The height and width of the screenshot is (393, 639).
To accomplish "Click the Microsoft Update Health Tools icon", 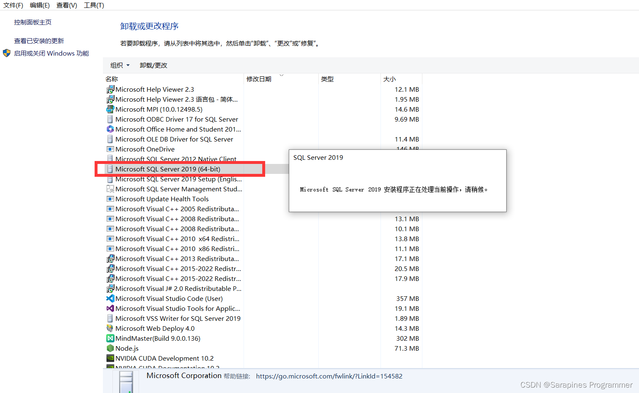I will coord(110,199).
